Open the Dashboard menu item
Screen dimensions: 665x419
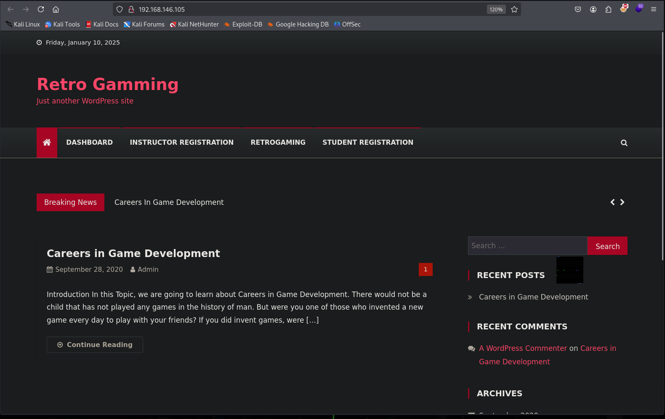(x=89, y=143)
